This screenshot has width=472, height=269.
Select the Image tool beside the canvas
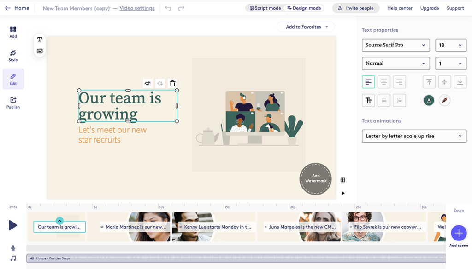pos(39,52)
